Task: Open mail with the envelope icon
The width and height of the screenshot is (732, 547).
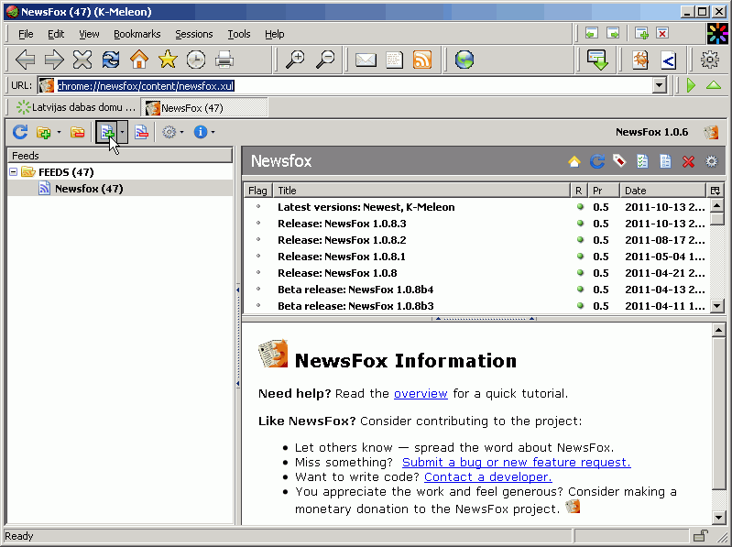Action: pyautogui.click(x=366, y=60)
